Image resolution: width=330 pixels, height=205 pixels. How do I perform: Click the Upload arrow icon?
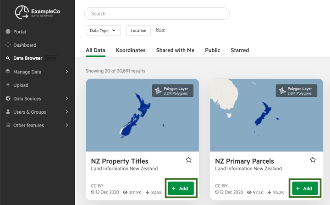point(8,85)
